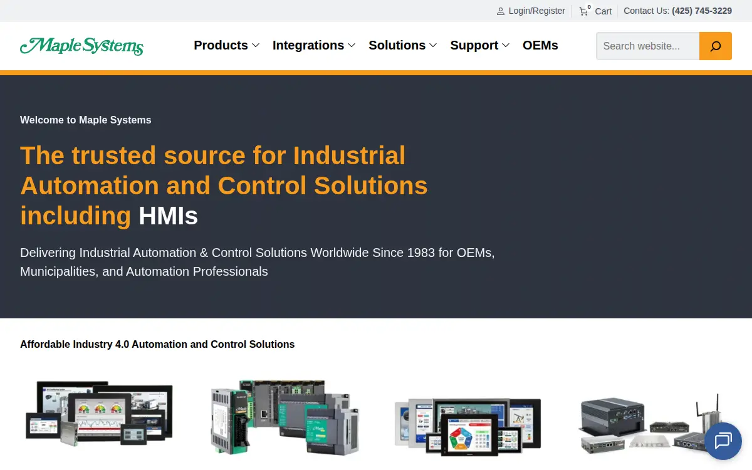Expand the Products chevron arrow
Viewport: 752px width, 470px height.
coord(256,46)
